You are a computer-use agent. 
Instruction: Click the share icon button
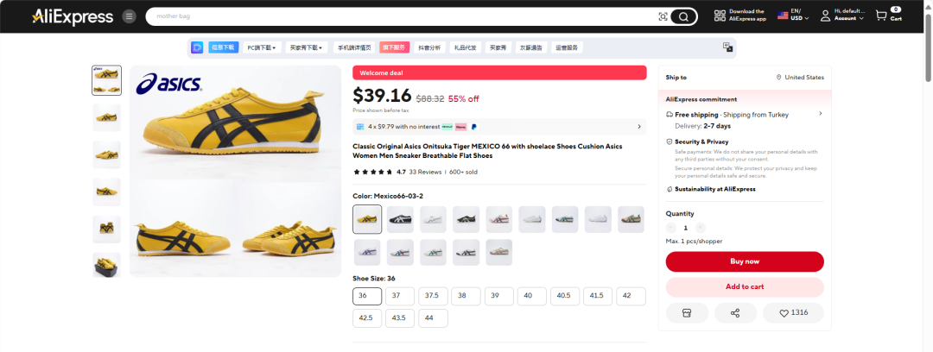pos(735,313)
